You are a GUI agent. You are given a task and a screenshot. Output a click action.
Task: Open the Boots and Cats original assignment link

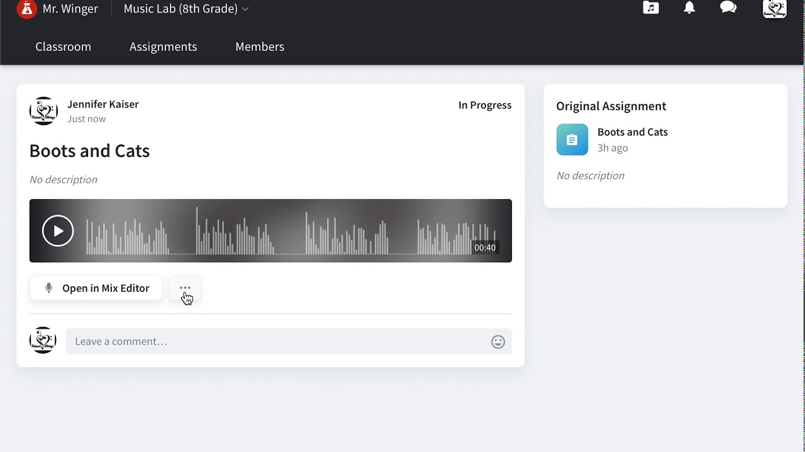click(x=633, y=132)
